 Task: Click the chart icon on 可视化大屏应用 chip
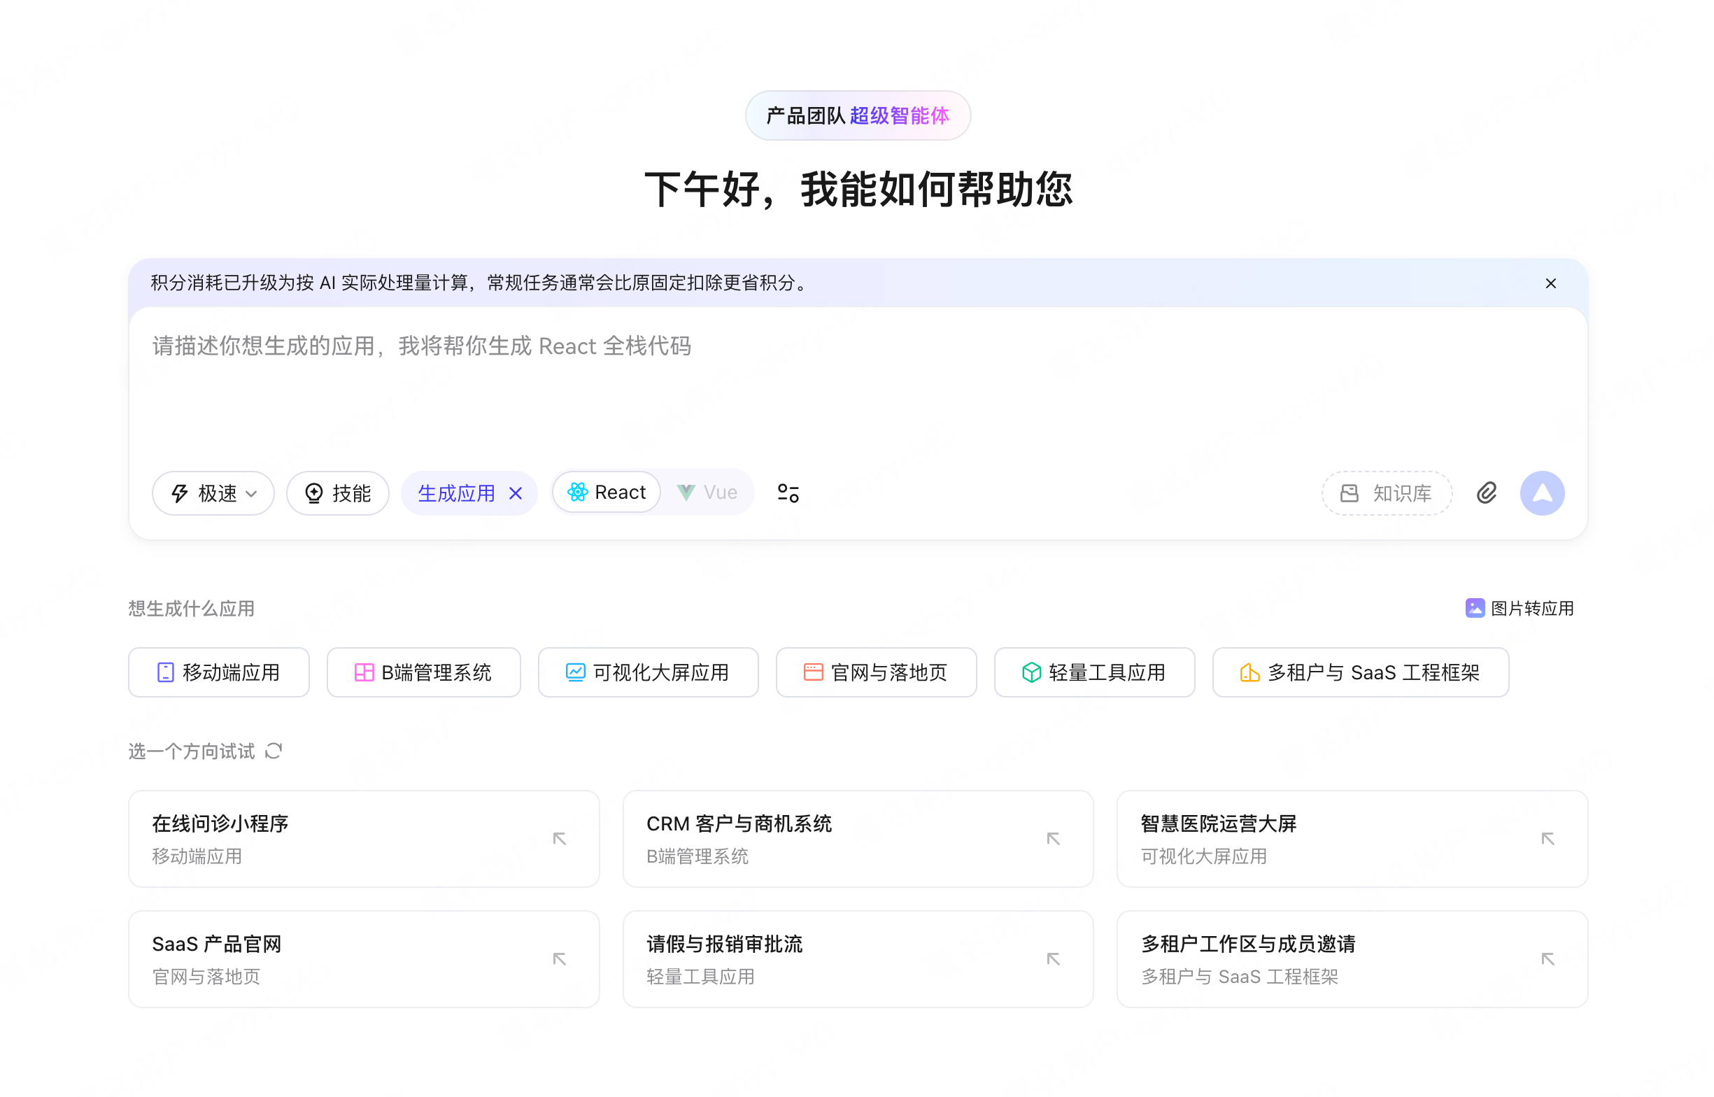(575, 672)
